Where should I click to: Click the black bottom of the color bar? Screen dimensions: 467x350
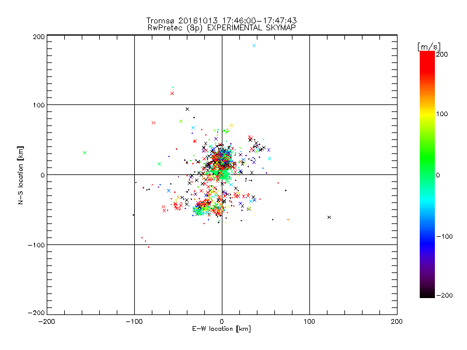(x=427, y=293)
